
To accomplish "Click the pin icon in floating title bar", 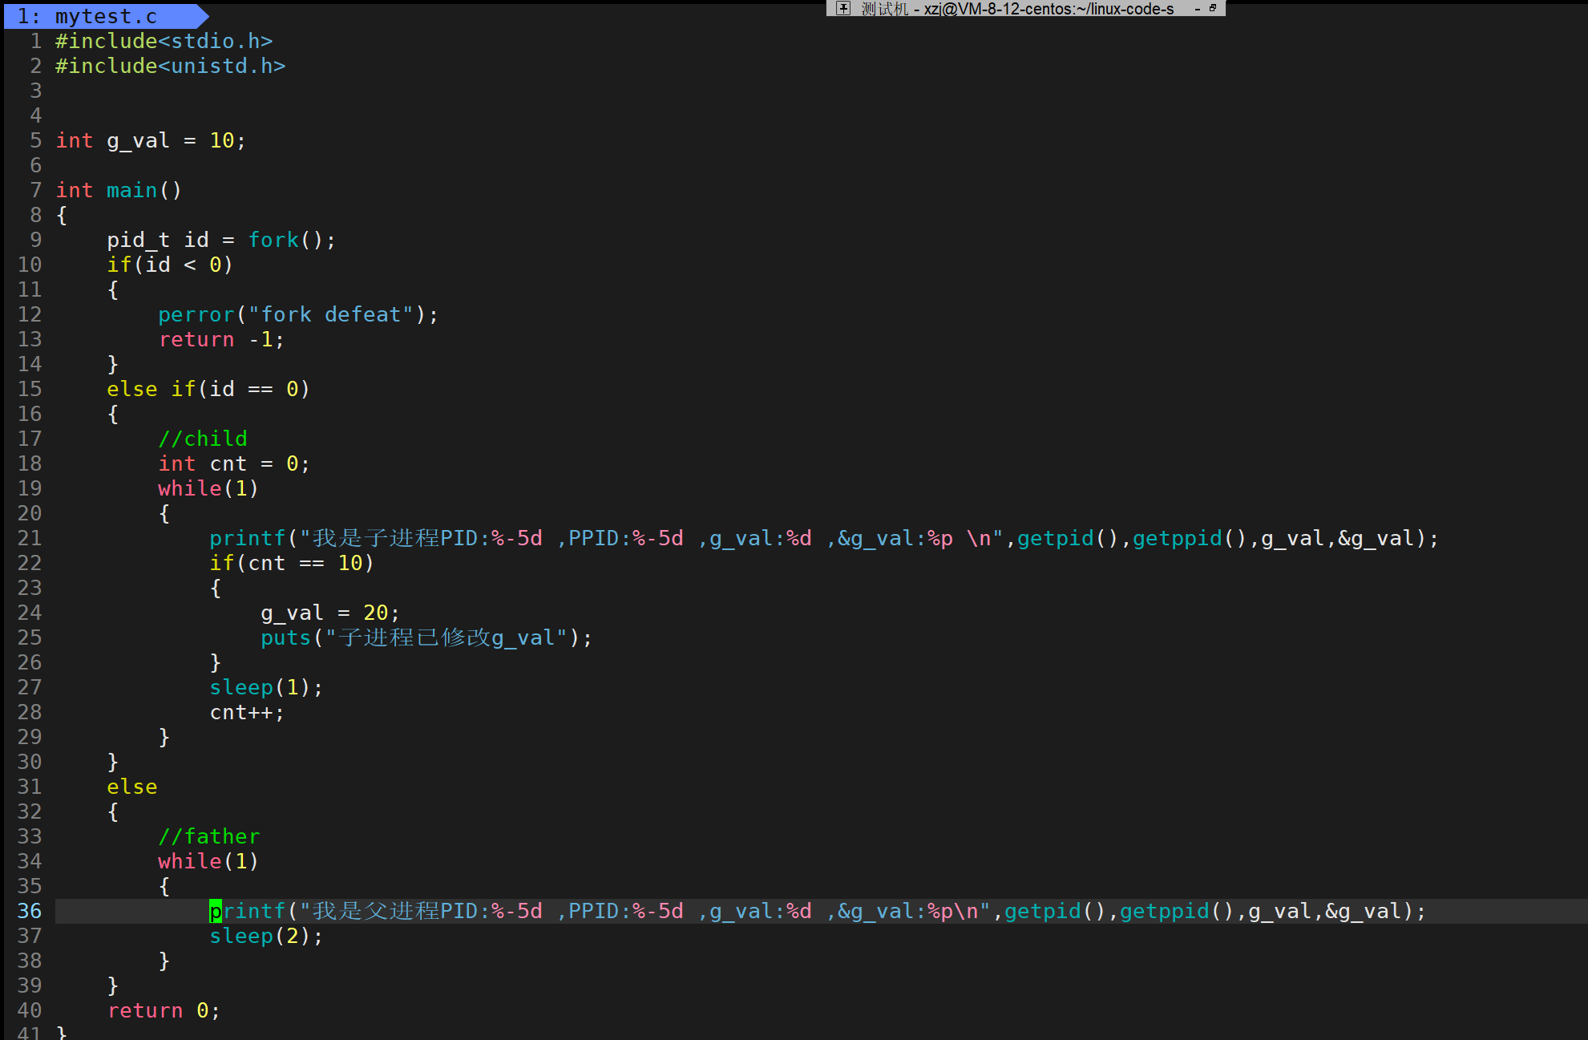I will point(842,8).
